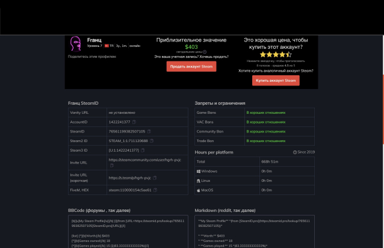Click the Turkey flag icon near profile level
The image size is (384, 248).
click(x=107, y=45)
